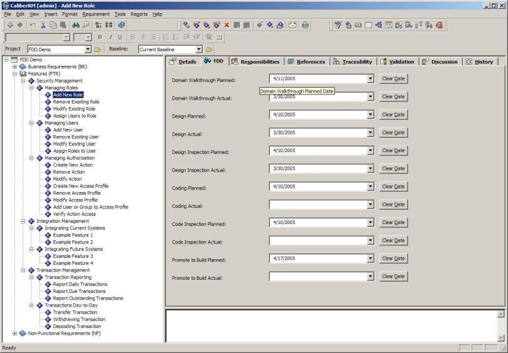This screenshot has width=508, height=353.
Task: Expand Non-Functional Requirements (NF) node
Action: tap(14, 333)
